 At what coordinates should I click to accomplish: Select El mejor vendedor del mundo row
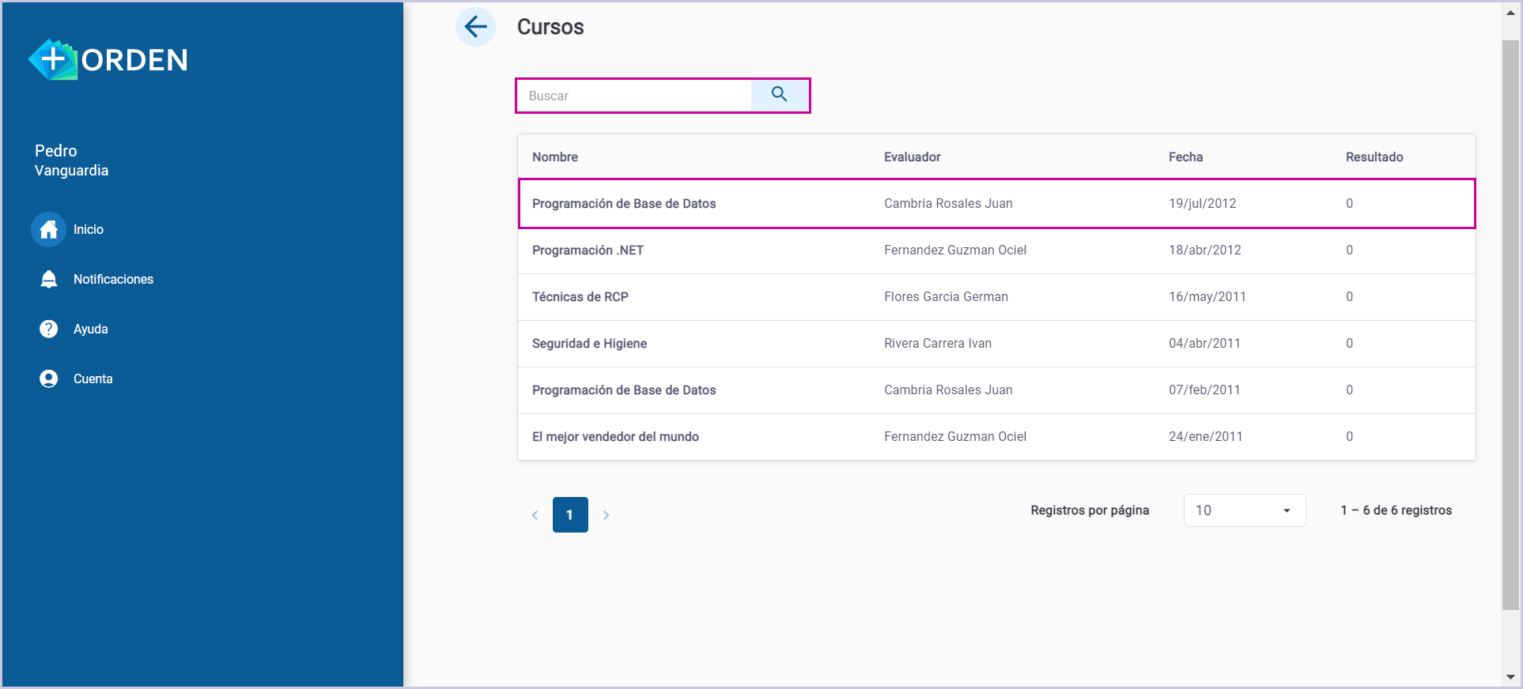pos(615,437)
